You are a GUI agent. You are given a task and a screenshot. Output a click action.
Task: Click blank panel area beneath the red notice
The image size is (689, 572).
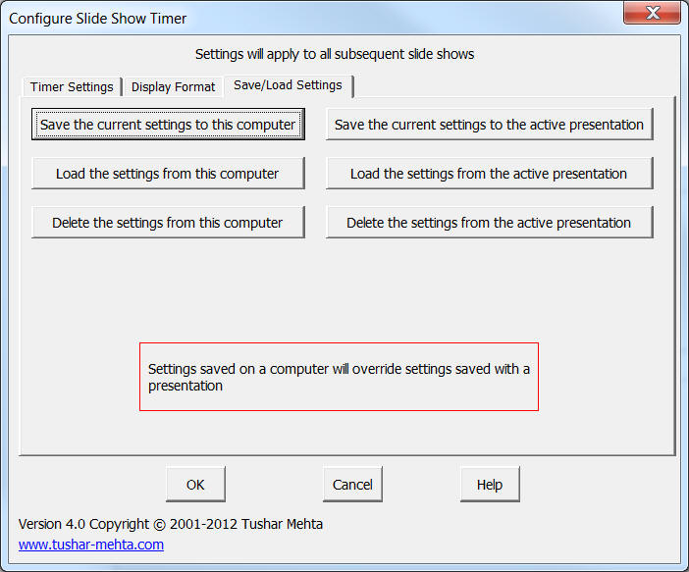[x=339, y=432]
